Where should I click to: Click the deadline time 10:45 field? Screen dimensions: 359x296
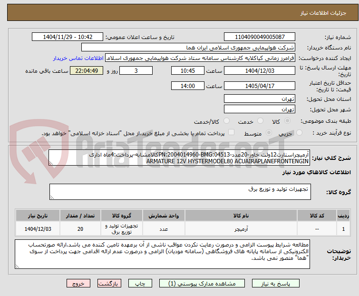(x=187, y=70)
